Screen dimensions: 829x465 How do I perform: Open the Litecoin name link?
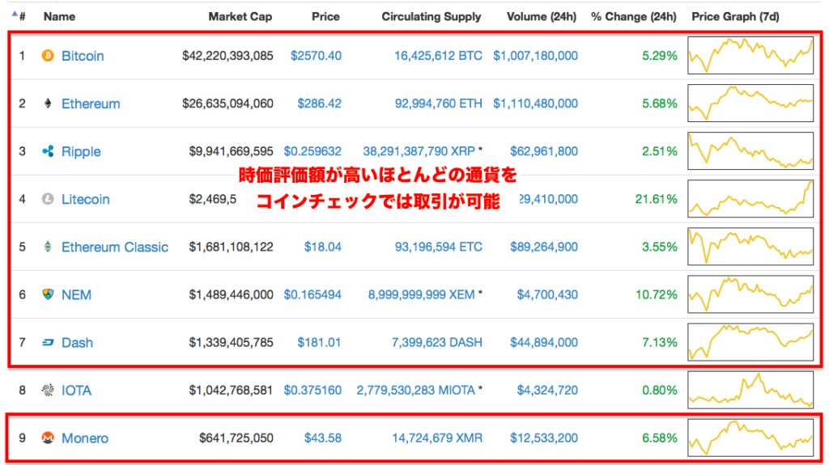point(86,199)
